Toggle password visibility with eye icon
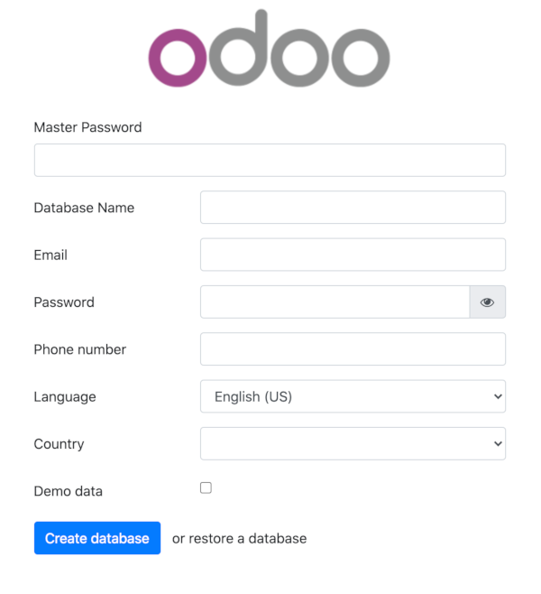This screenshot has width=541, height=594. coord(487,302)
